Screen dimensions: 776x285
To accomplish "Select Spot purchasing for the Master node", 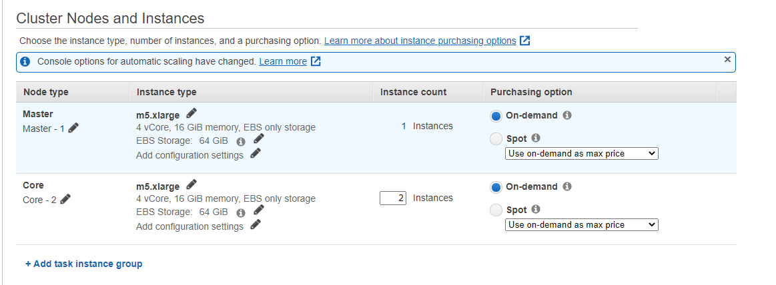I will click(x=496, y=139).
